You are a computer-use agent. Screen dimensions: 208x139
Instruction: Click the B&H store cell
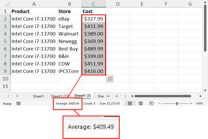pos(69,56)
